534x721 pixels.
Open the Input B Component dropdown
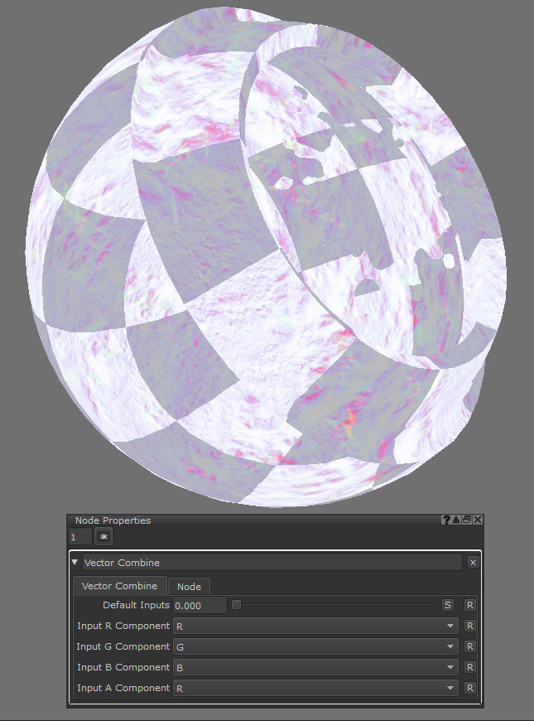(x=315, y=667)
